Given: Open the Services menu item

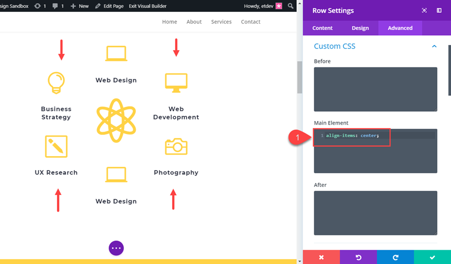Looking at the screenshot, I should [221, 22].
